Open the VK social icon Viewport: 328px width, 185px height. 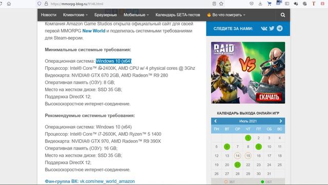[x=264, y=28]
